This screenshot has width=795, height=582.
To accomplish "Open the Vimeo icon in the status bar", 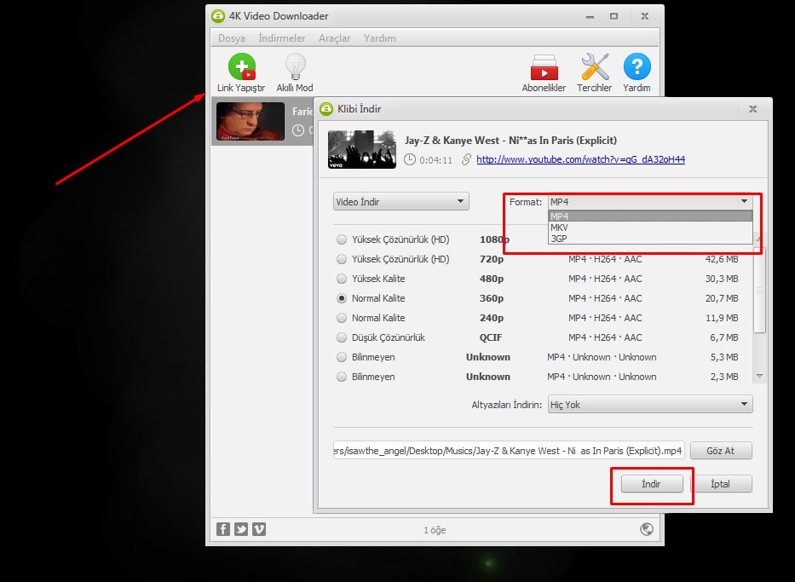I will point(259,529).
